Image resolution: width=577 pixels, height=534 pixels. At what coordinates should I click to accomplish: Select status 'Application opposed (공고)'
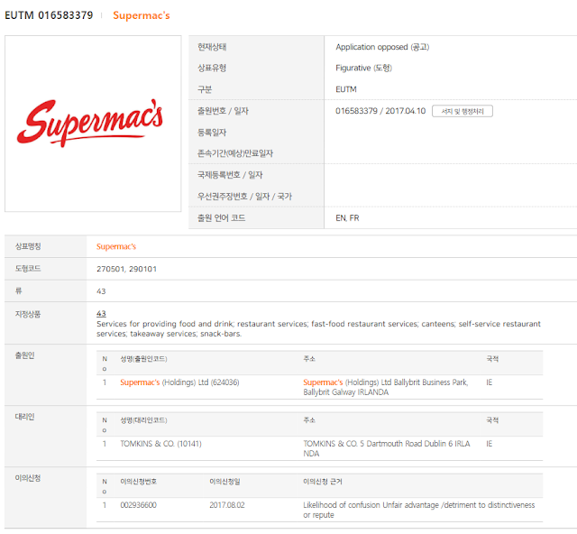pos(382,47)
